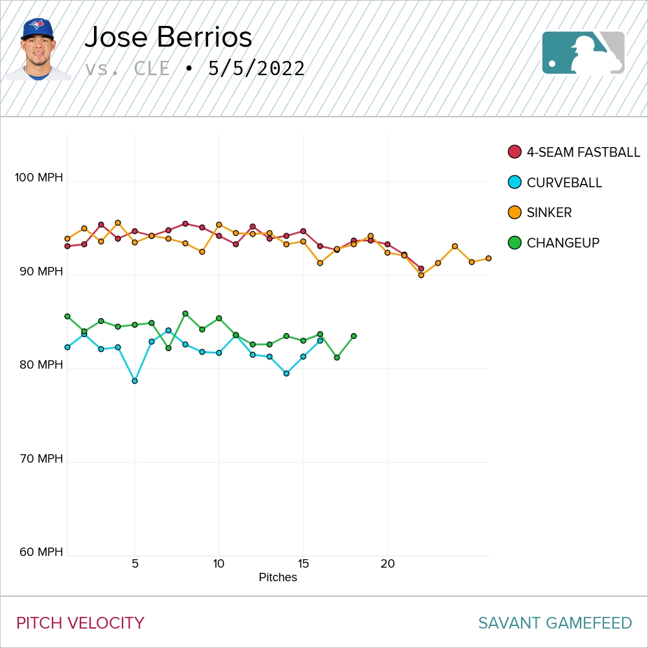Click the 5/5/2022 game date

[x=257, y=69]
